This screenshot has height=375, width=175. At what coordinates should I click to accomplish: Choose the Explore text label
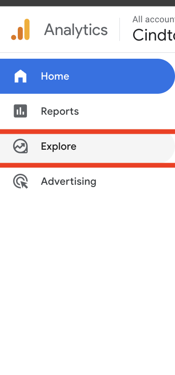[59, 147]
